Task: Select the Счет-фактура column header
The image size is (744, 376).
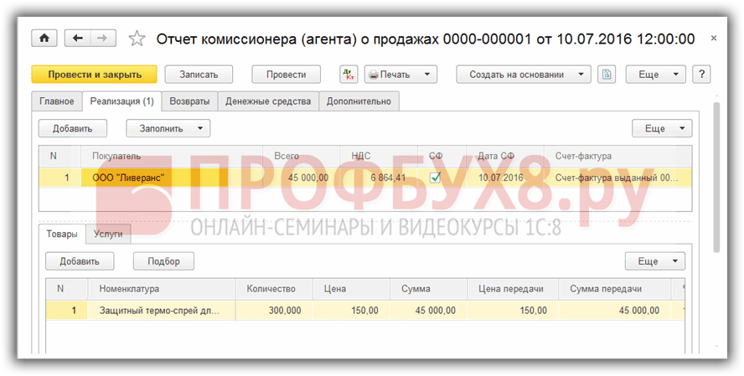Action: 617,156
